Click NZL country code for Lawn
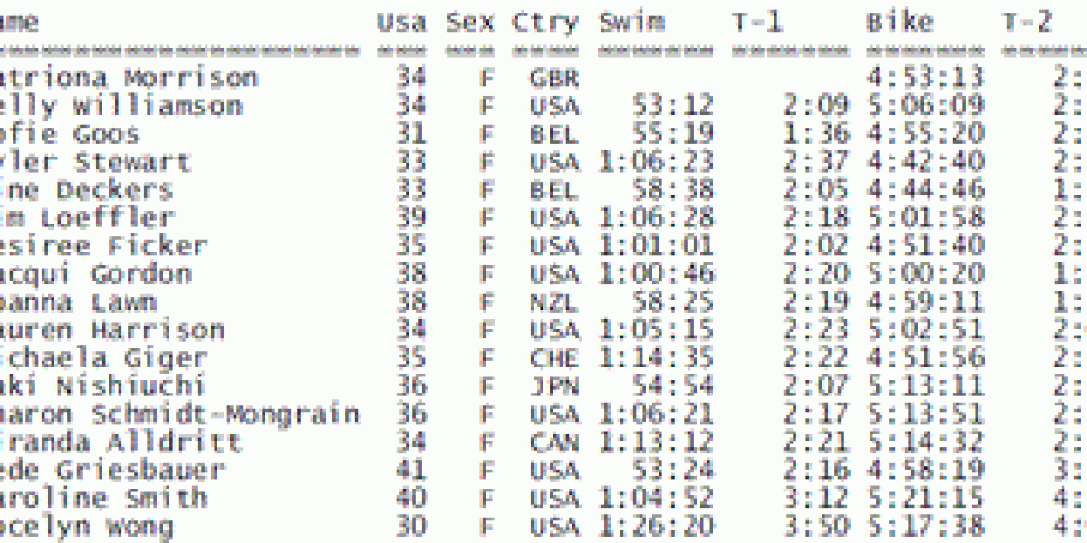 pyautogui.click(x=553, y=302)
